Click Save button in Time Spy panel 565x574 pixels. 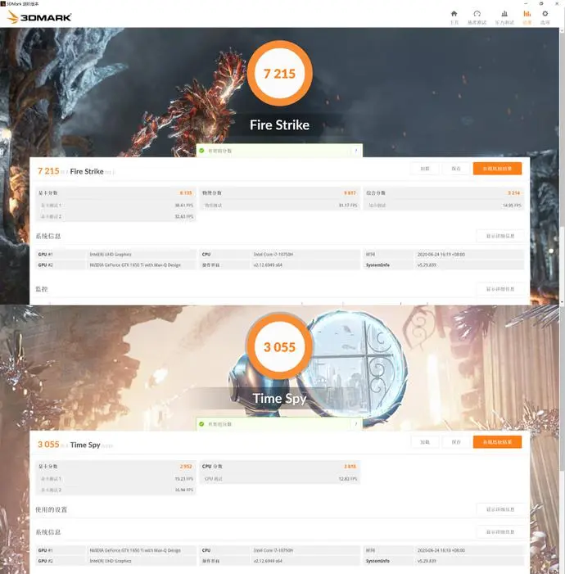coord(456,442)
